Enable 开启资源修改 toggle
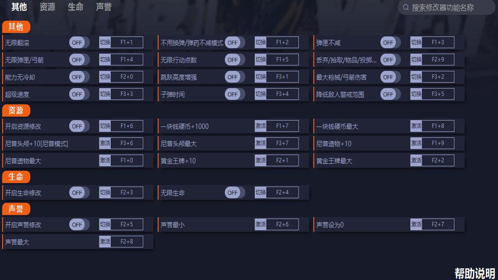Image resolution: width=498 pixels, height=280 pixels. (x=79, y=126)
